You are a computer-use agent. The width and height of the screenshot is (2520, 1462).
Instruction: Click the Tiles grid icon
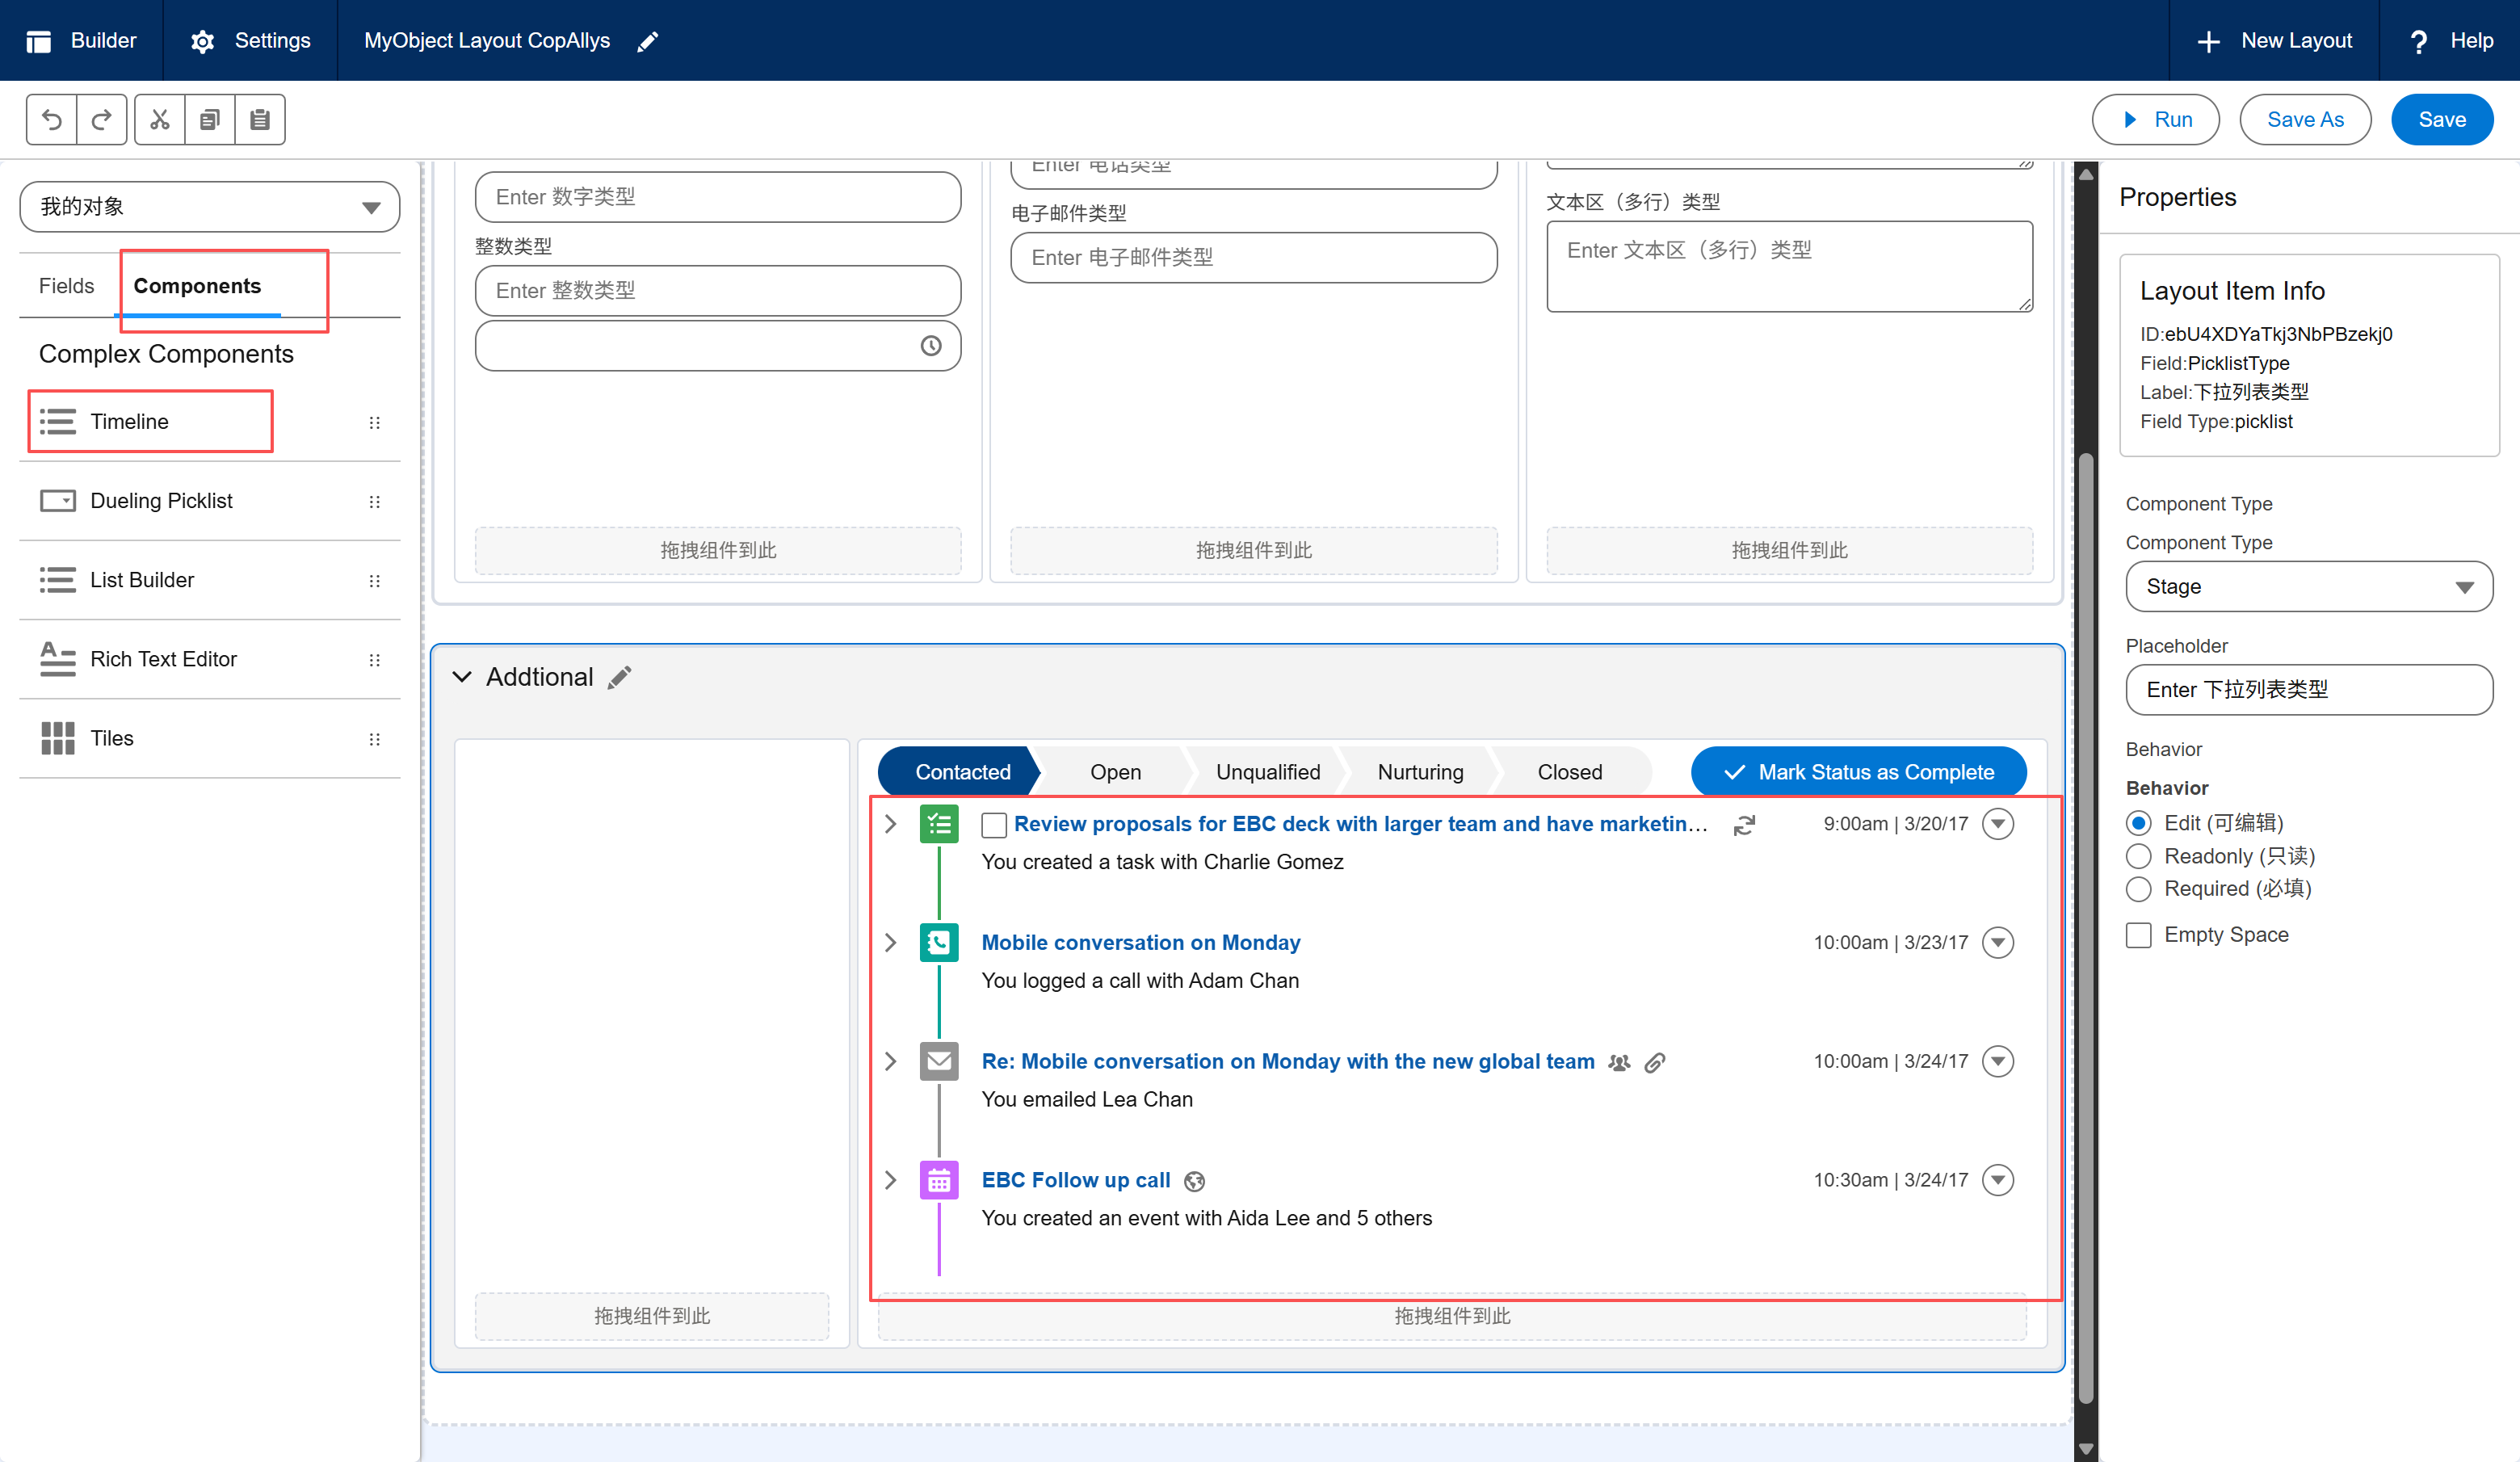pos(58,738)
